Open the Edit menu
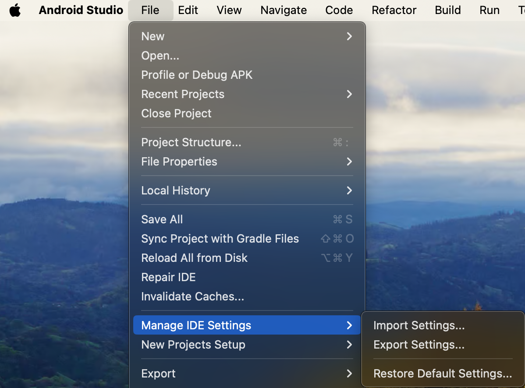Image resolution: width=525 pixels, height=388 pixels. [188, 10]
